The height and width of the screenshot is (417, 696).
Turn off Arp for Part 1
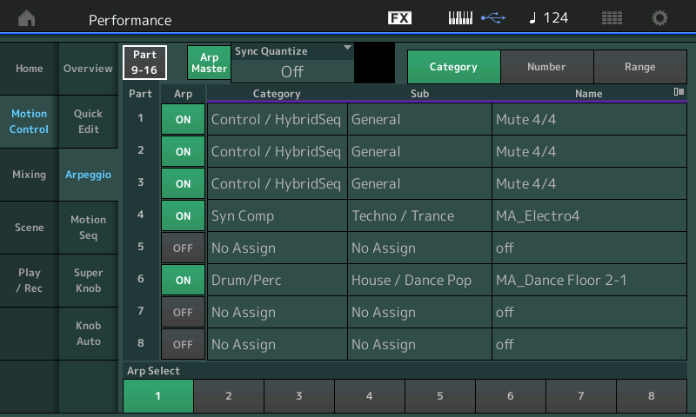[183, 120]
